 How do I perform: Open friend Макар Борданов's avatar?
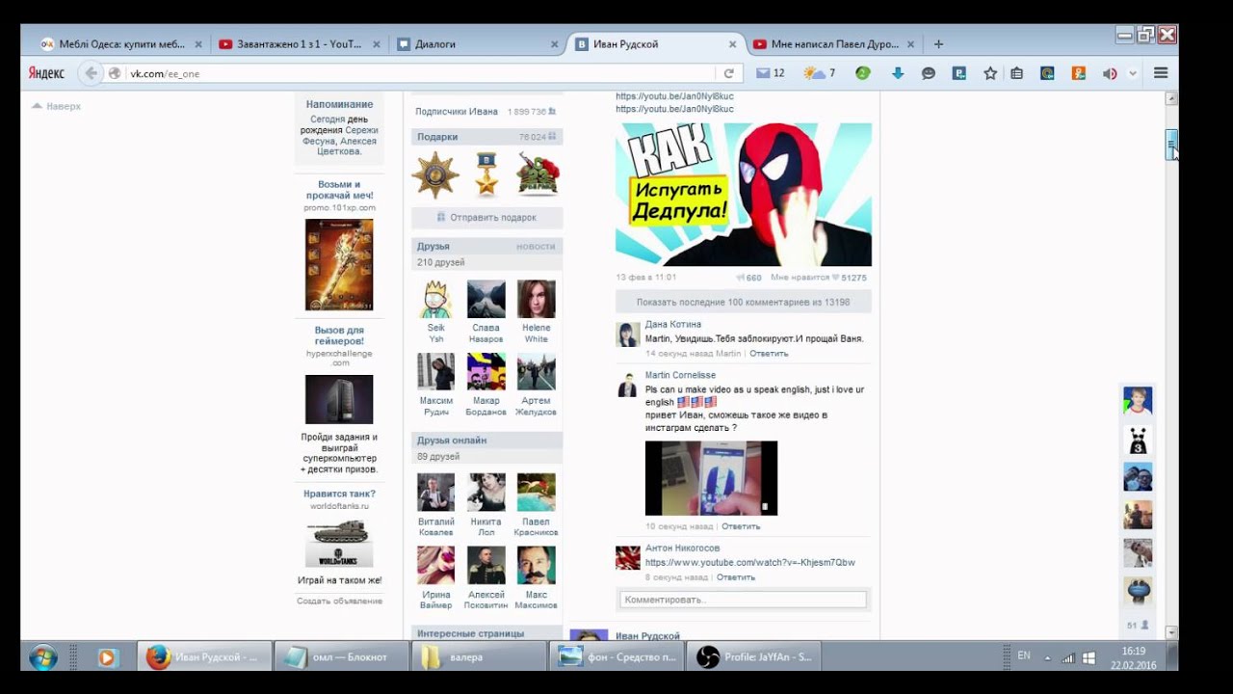(486, 371)
